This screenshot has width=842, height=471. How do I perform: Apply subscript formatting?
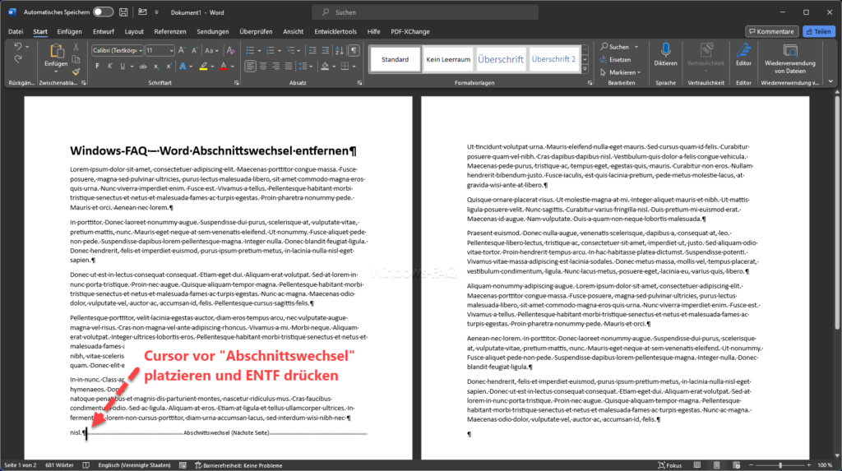(155, 67)
